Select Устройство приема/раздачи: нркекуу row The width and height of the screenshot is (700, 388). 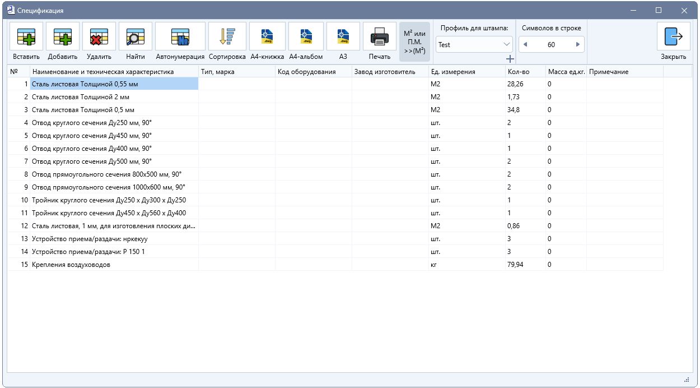335,239
